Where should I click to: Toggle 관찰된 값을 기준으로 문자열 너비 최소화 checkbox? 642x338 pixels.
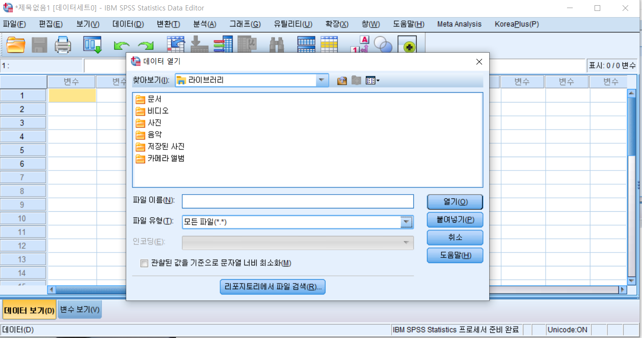pos(144,263)
